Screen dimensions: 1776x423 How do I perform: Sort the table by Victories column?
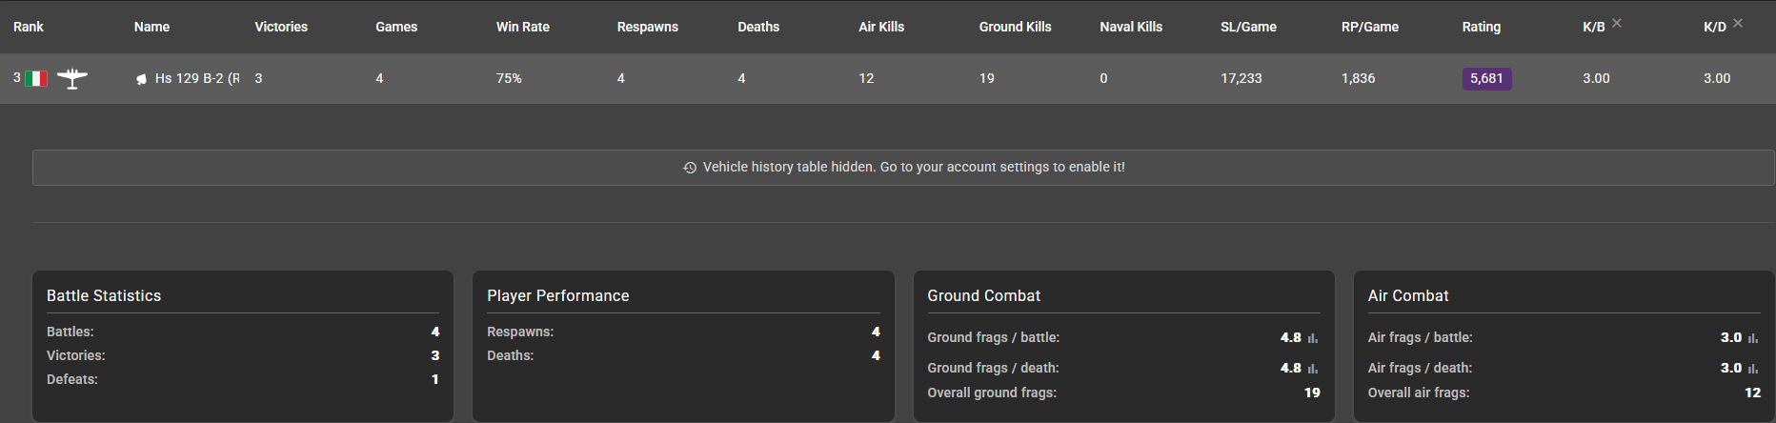(x=281, y=27)
